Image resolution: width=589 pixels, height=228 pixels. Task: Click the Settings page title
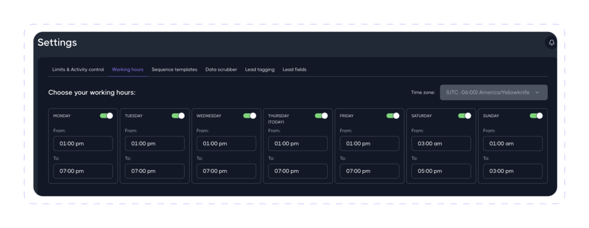coord(57,42)
